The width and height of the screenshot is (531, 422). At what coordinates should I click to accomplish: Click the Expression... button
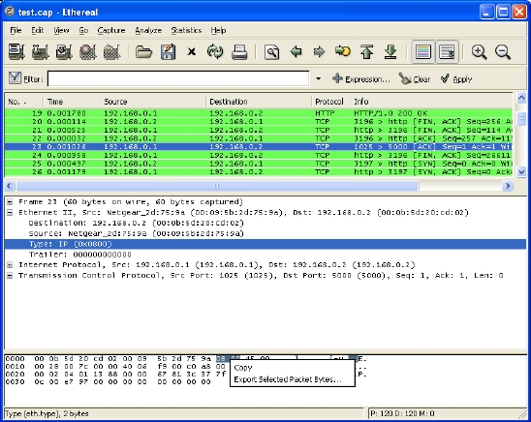361,78
